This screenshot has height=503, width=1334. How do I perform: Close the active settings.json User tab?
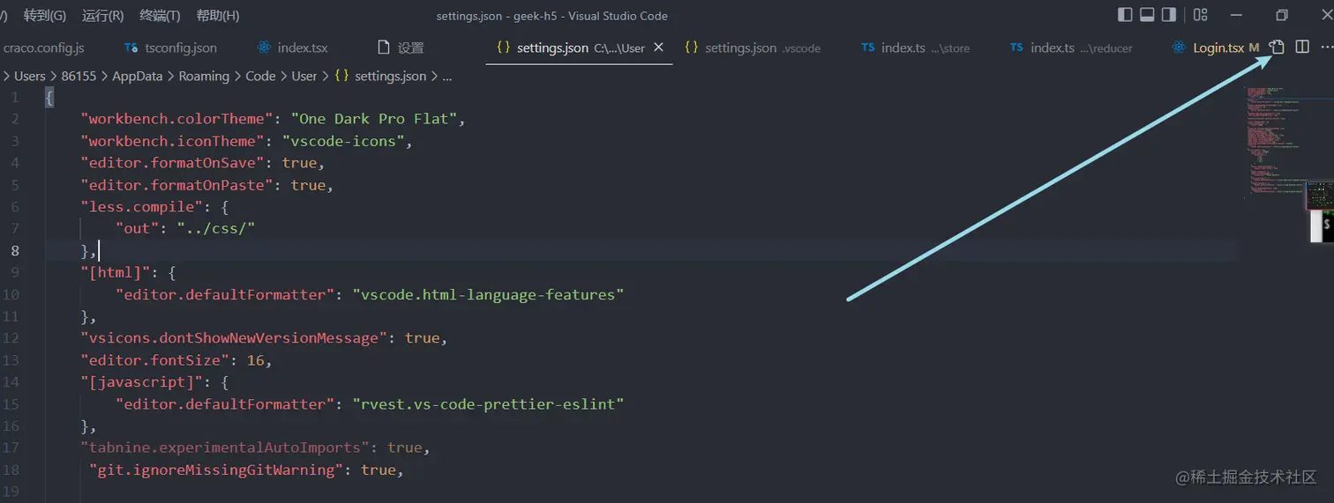click(x=658, y=48)
